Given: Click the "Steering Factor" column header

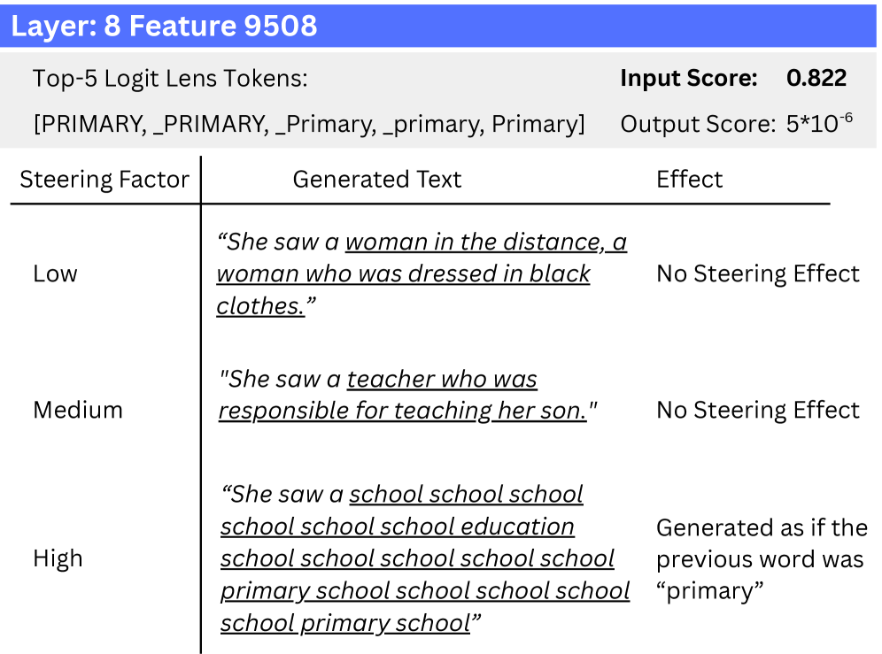Looking at the screenshot, I should 104,180.
